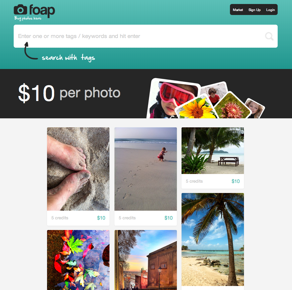Click $10 price under picnic bench photo
The image size is (292, 290).
pyautogui.click(x=236, y=181)
